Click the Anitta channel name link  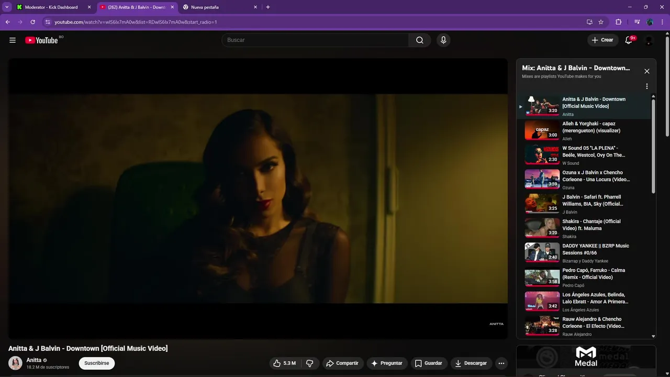34,360
